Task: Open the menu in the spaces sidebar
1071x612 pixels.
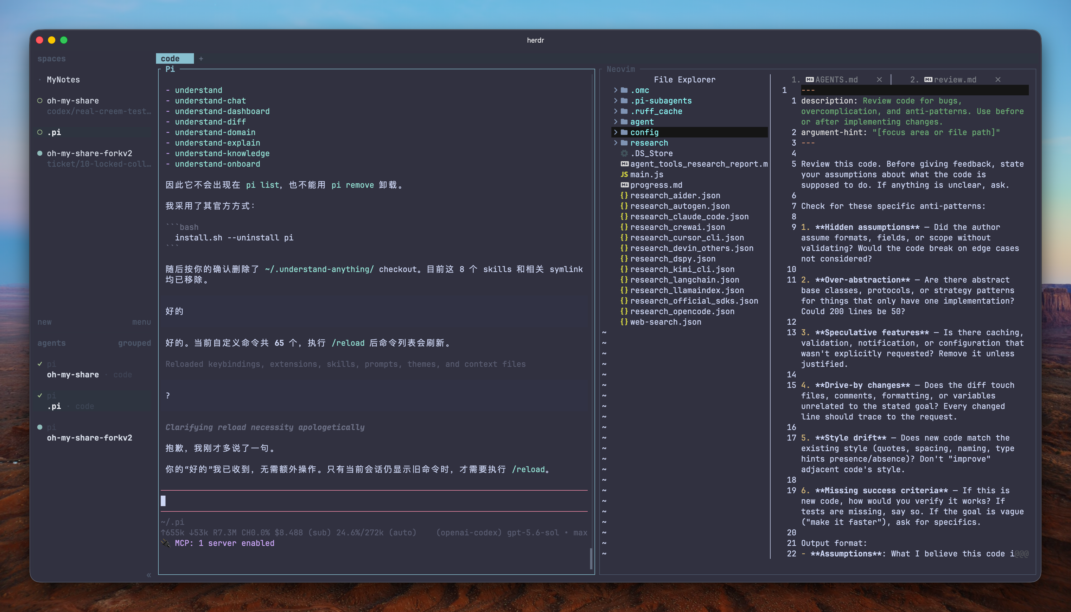Action: [x=141, y=322]
